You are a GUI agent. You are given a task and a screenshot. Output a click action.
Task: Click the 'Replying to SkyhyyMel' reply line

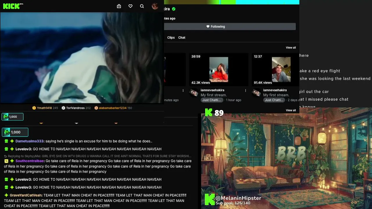pyautogui.click(x=98, y=156)
